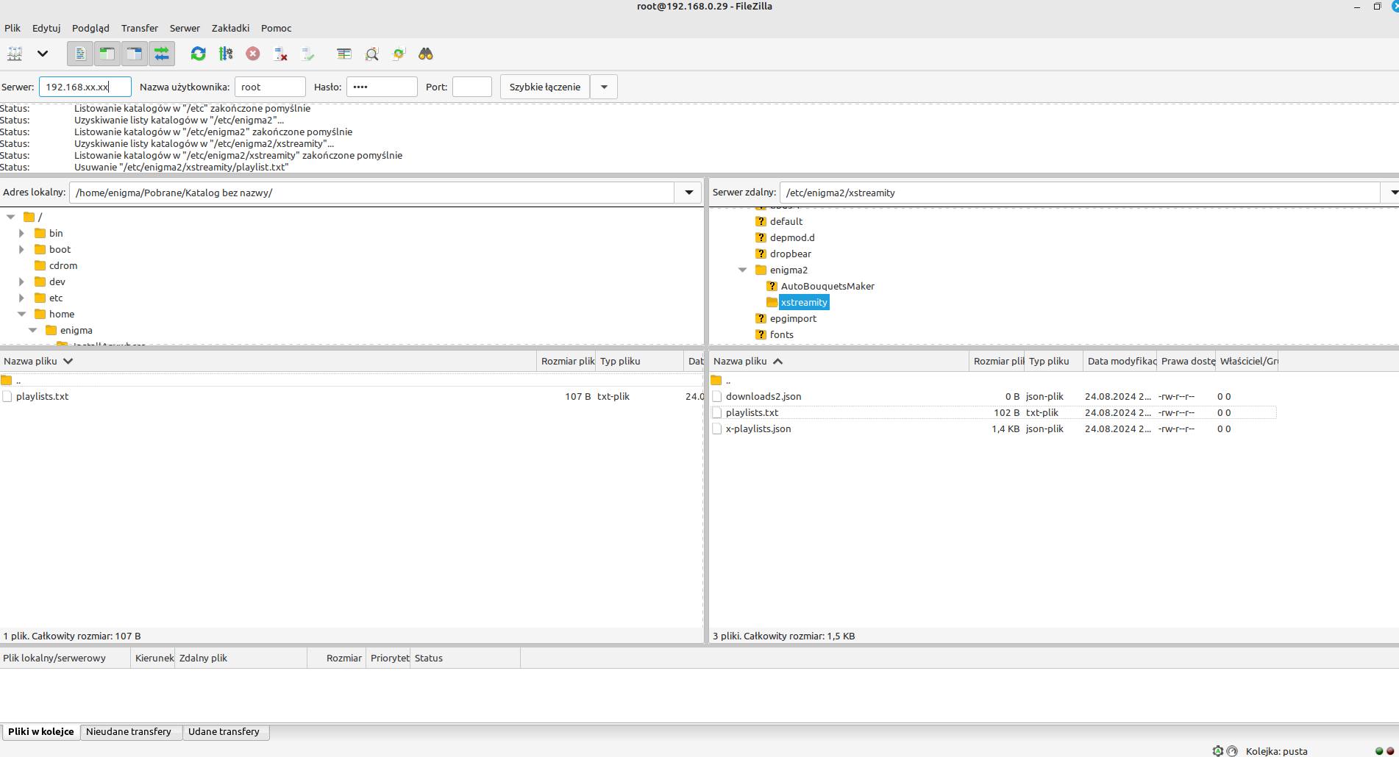Open the recent servers dropdown next to Szybkie łączenie

tap(603, 86)
